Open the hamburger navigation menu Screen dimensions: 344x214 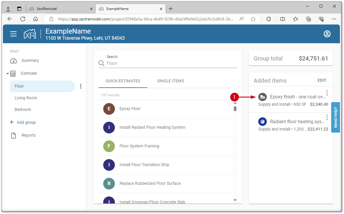point(13,34)
